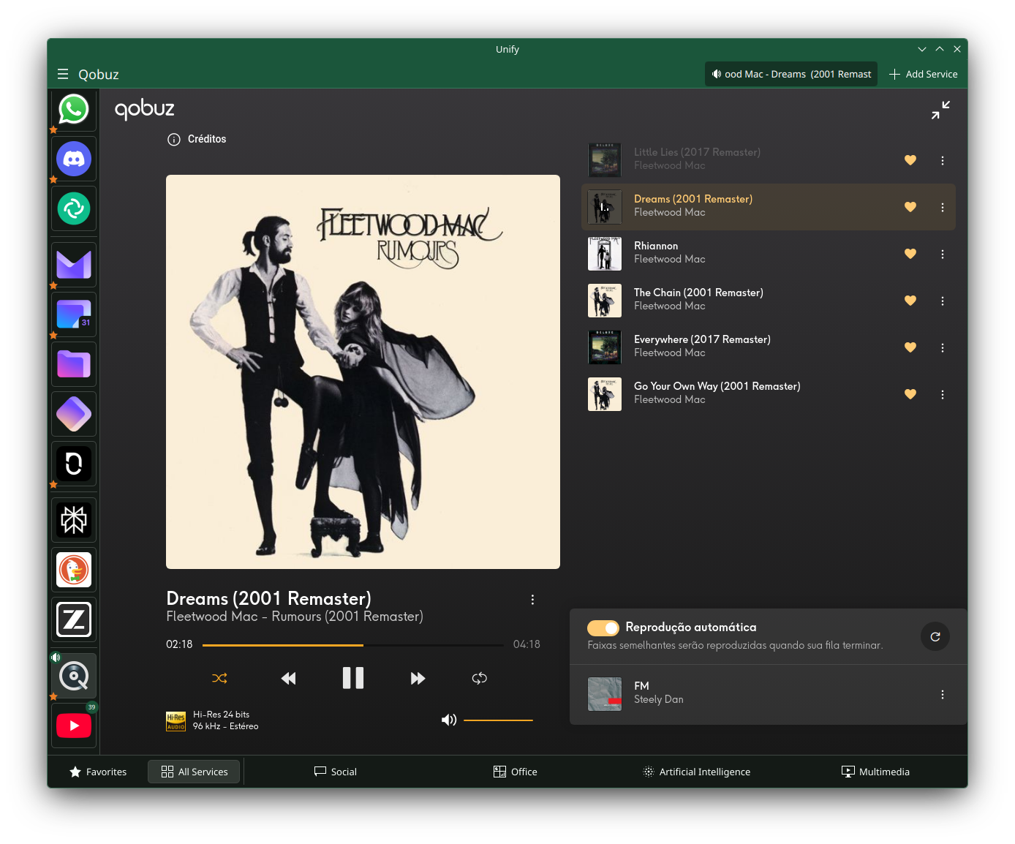Toggle shuffle mode

(219, 678)
